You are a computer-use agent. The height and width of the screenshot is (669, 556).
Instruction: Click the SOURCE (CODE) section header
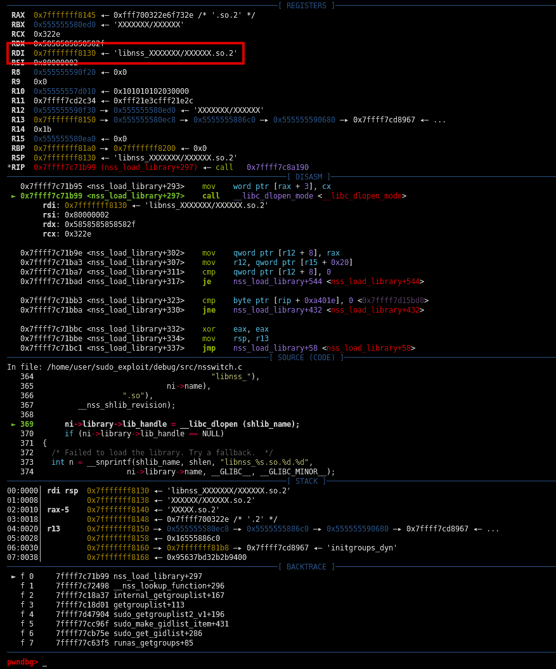(306, 358)
